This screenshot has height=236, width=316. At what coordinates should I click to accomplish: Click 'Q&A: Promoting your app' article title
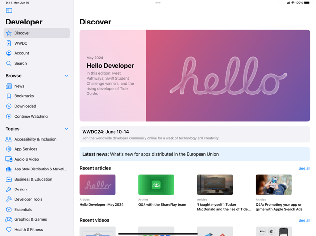pyautogui.click(x=279, y=207)
